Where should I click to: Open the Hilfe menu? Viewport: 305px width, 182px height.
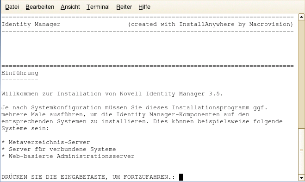pyautogui.click(x=144, y=7)
